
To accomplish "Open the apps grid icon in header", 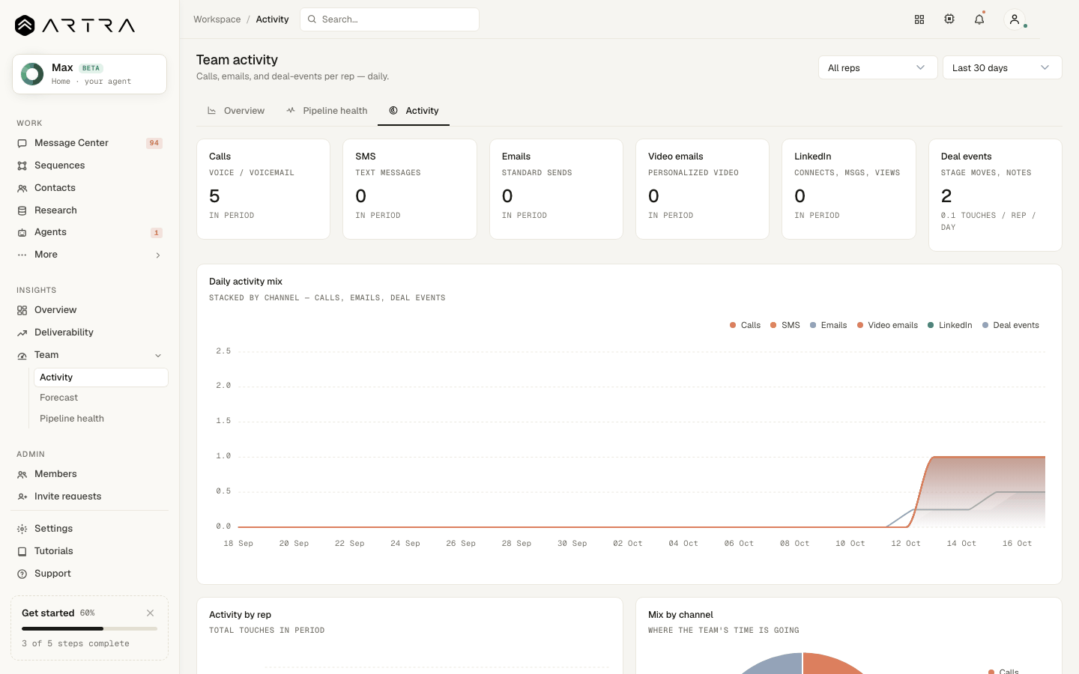I will pyautogui.click(x=919, y=19).
